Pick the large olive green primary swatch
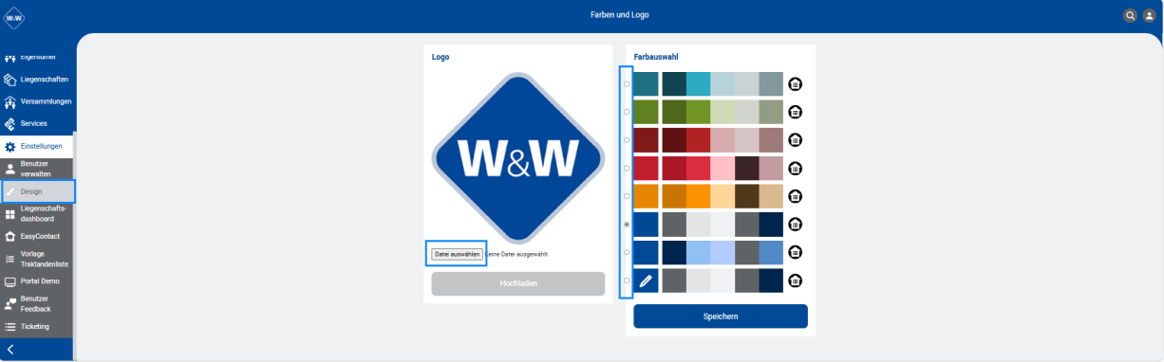This screenshot has height=362, width=1164. [646, 112]
